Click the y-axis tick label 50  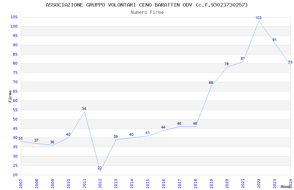(15, 119)
